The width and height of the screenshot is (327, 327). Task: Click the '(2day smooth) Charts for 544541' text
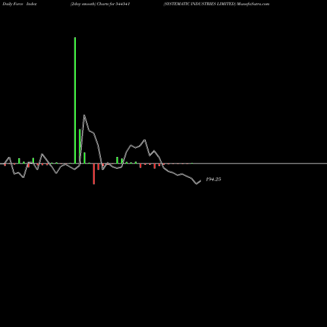point(100,4)
